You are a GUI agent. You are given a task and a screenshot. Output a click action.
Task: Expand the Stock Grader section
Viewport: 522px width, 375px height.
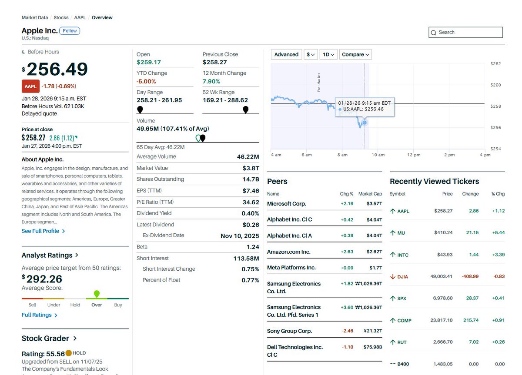coord(49,338)
